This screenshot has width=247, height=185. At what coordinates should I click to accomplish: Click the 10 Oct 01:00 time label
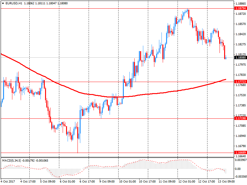[128, 182]
